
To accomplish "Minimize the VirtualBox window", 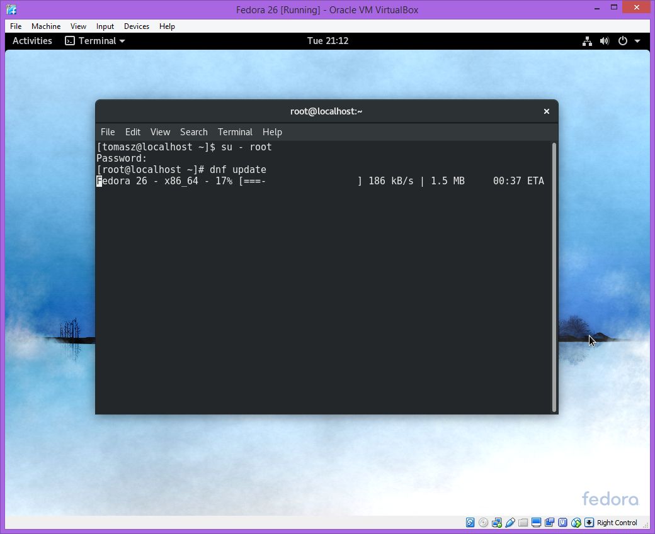I will pyautogui.click(x=597, y=8).
